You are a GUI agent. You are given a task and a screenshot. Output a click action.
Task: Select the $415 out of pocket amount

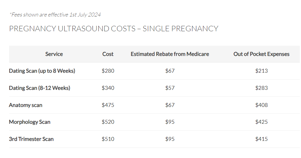pos(261,139)
